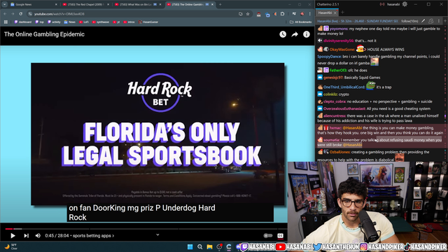Switch to What Was on Bin La... tab
The image size is (448, 252).
[137, 5]
